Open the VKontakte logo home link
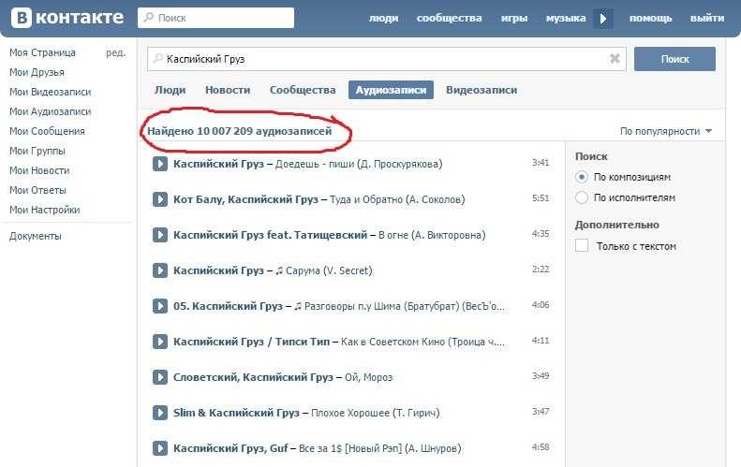This screenshot has height=467, width=741. click(x=67, y=18)
